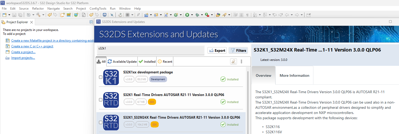Select the Project Explorer view tab
The width and height of the screenshot is (399, 134).
pos(17,22)
